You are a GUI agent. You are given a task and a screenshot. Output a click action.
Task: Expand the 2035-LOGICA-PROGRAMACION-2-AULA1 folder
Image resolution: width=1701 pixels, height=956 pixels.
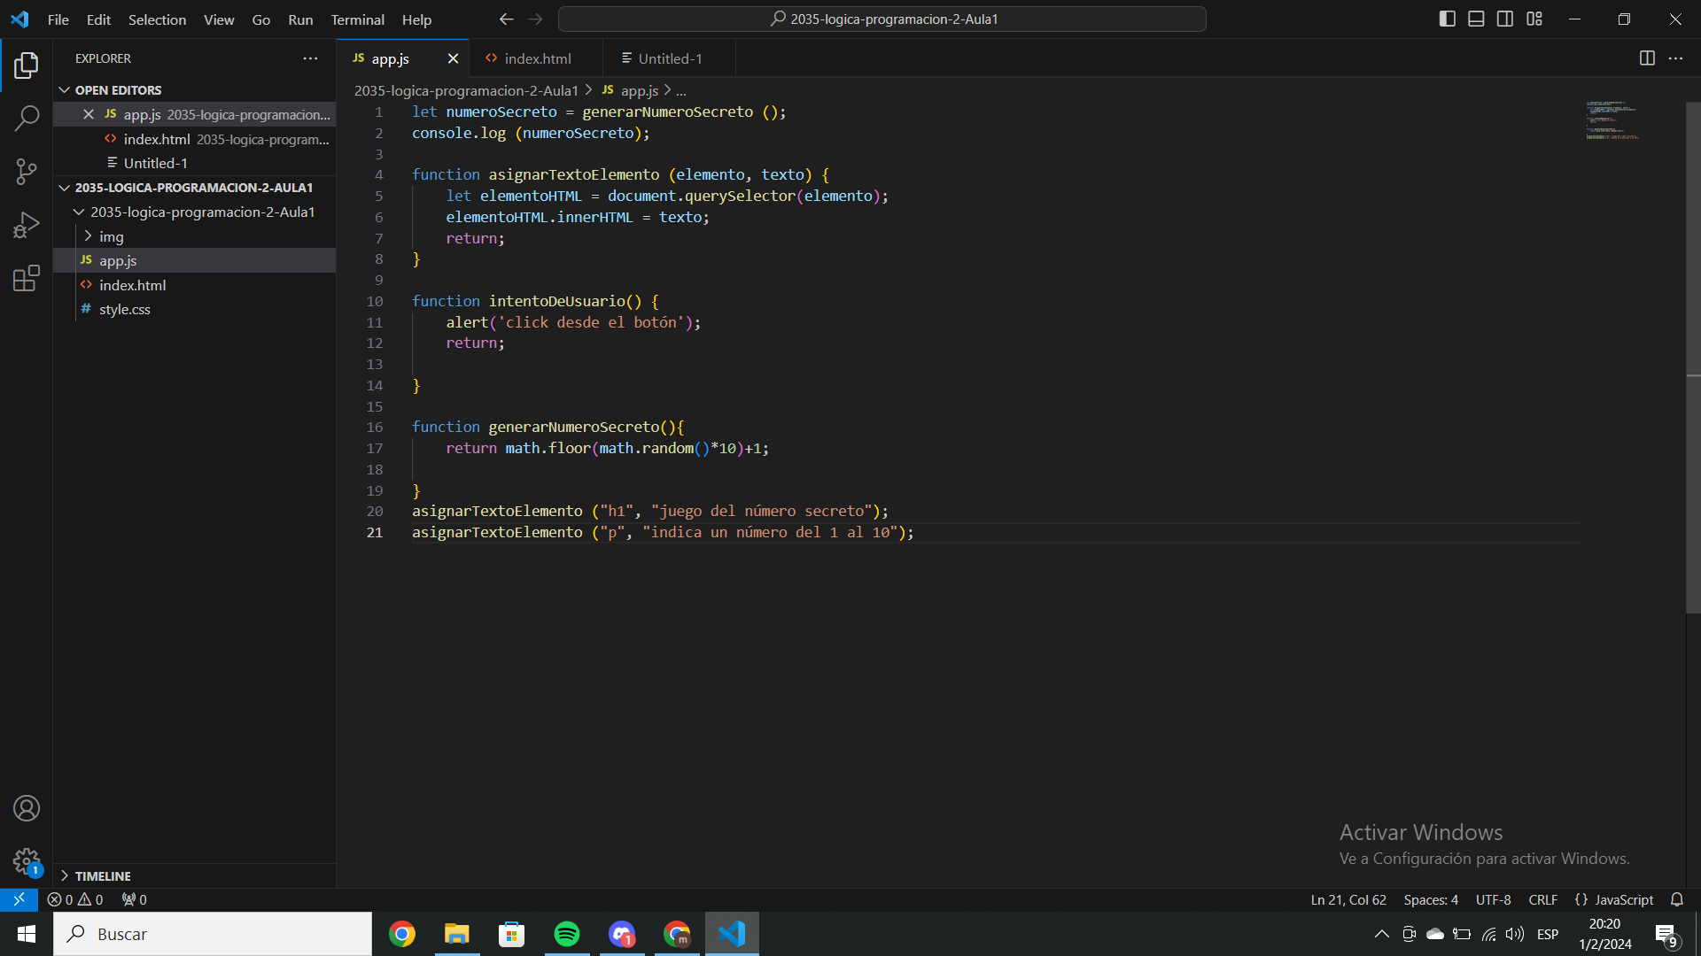[x=65, y=187]
